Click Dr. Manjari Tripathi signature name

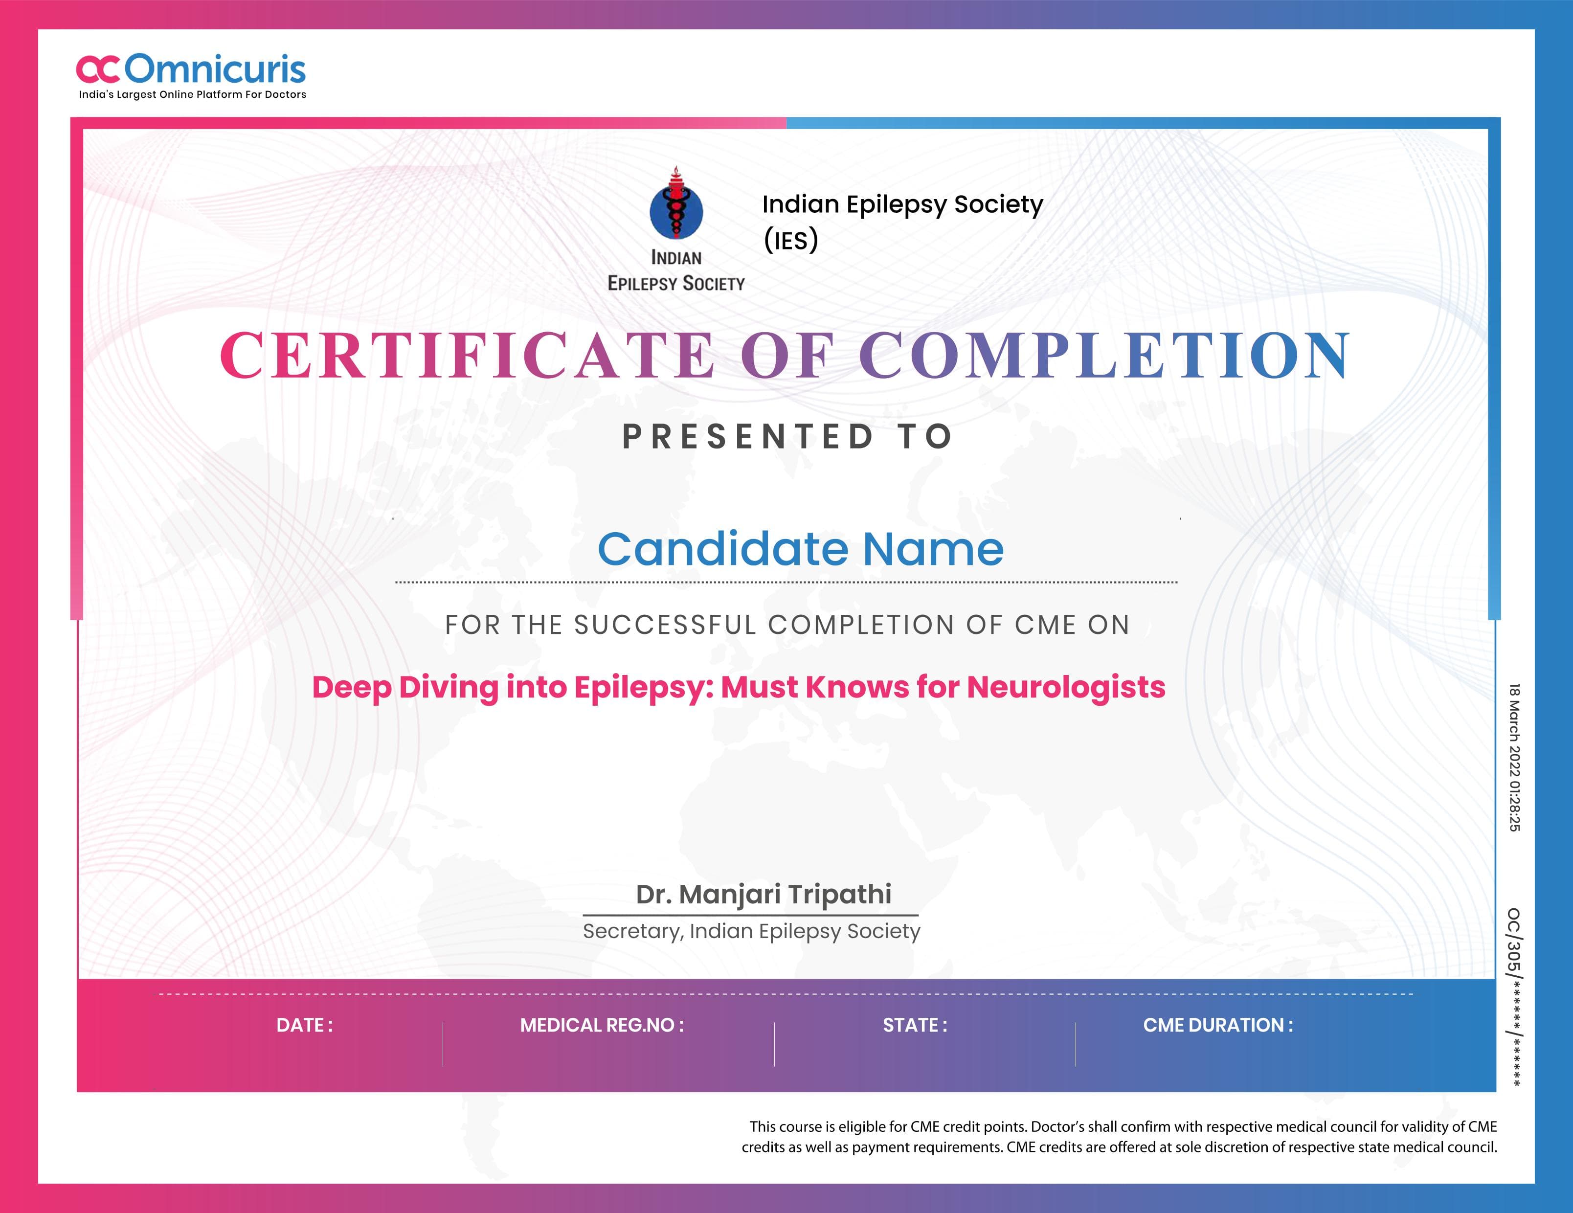click(765, 895)
